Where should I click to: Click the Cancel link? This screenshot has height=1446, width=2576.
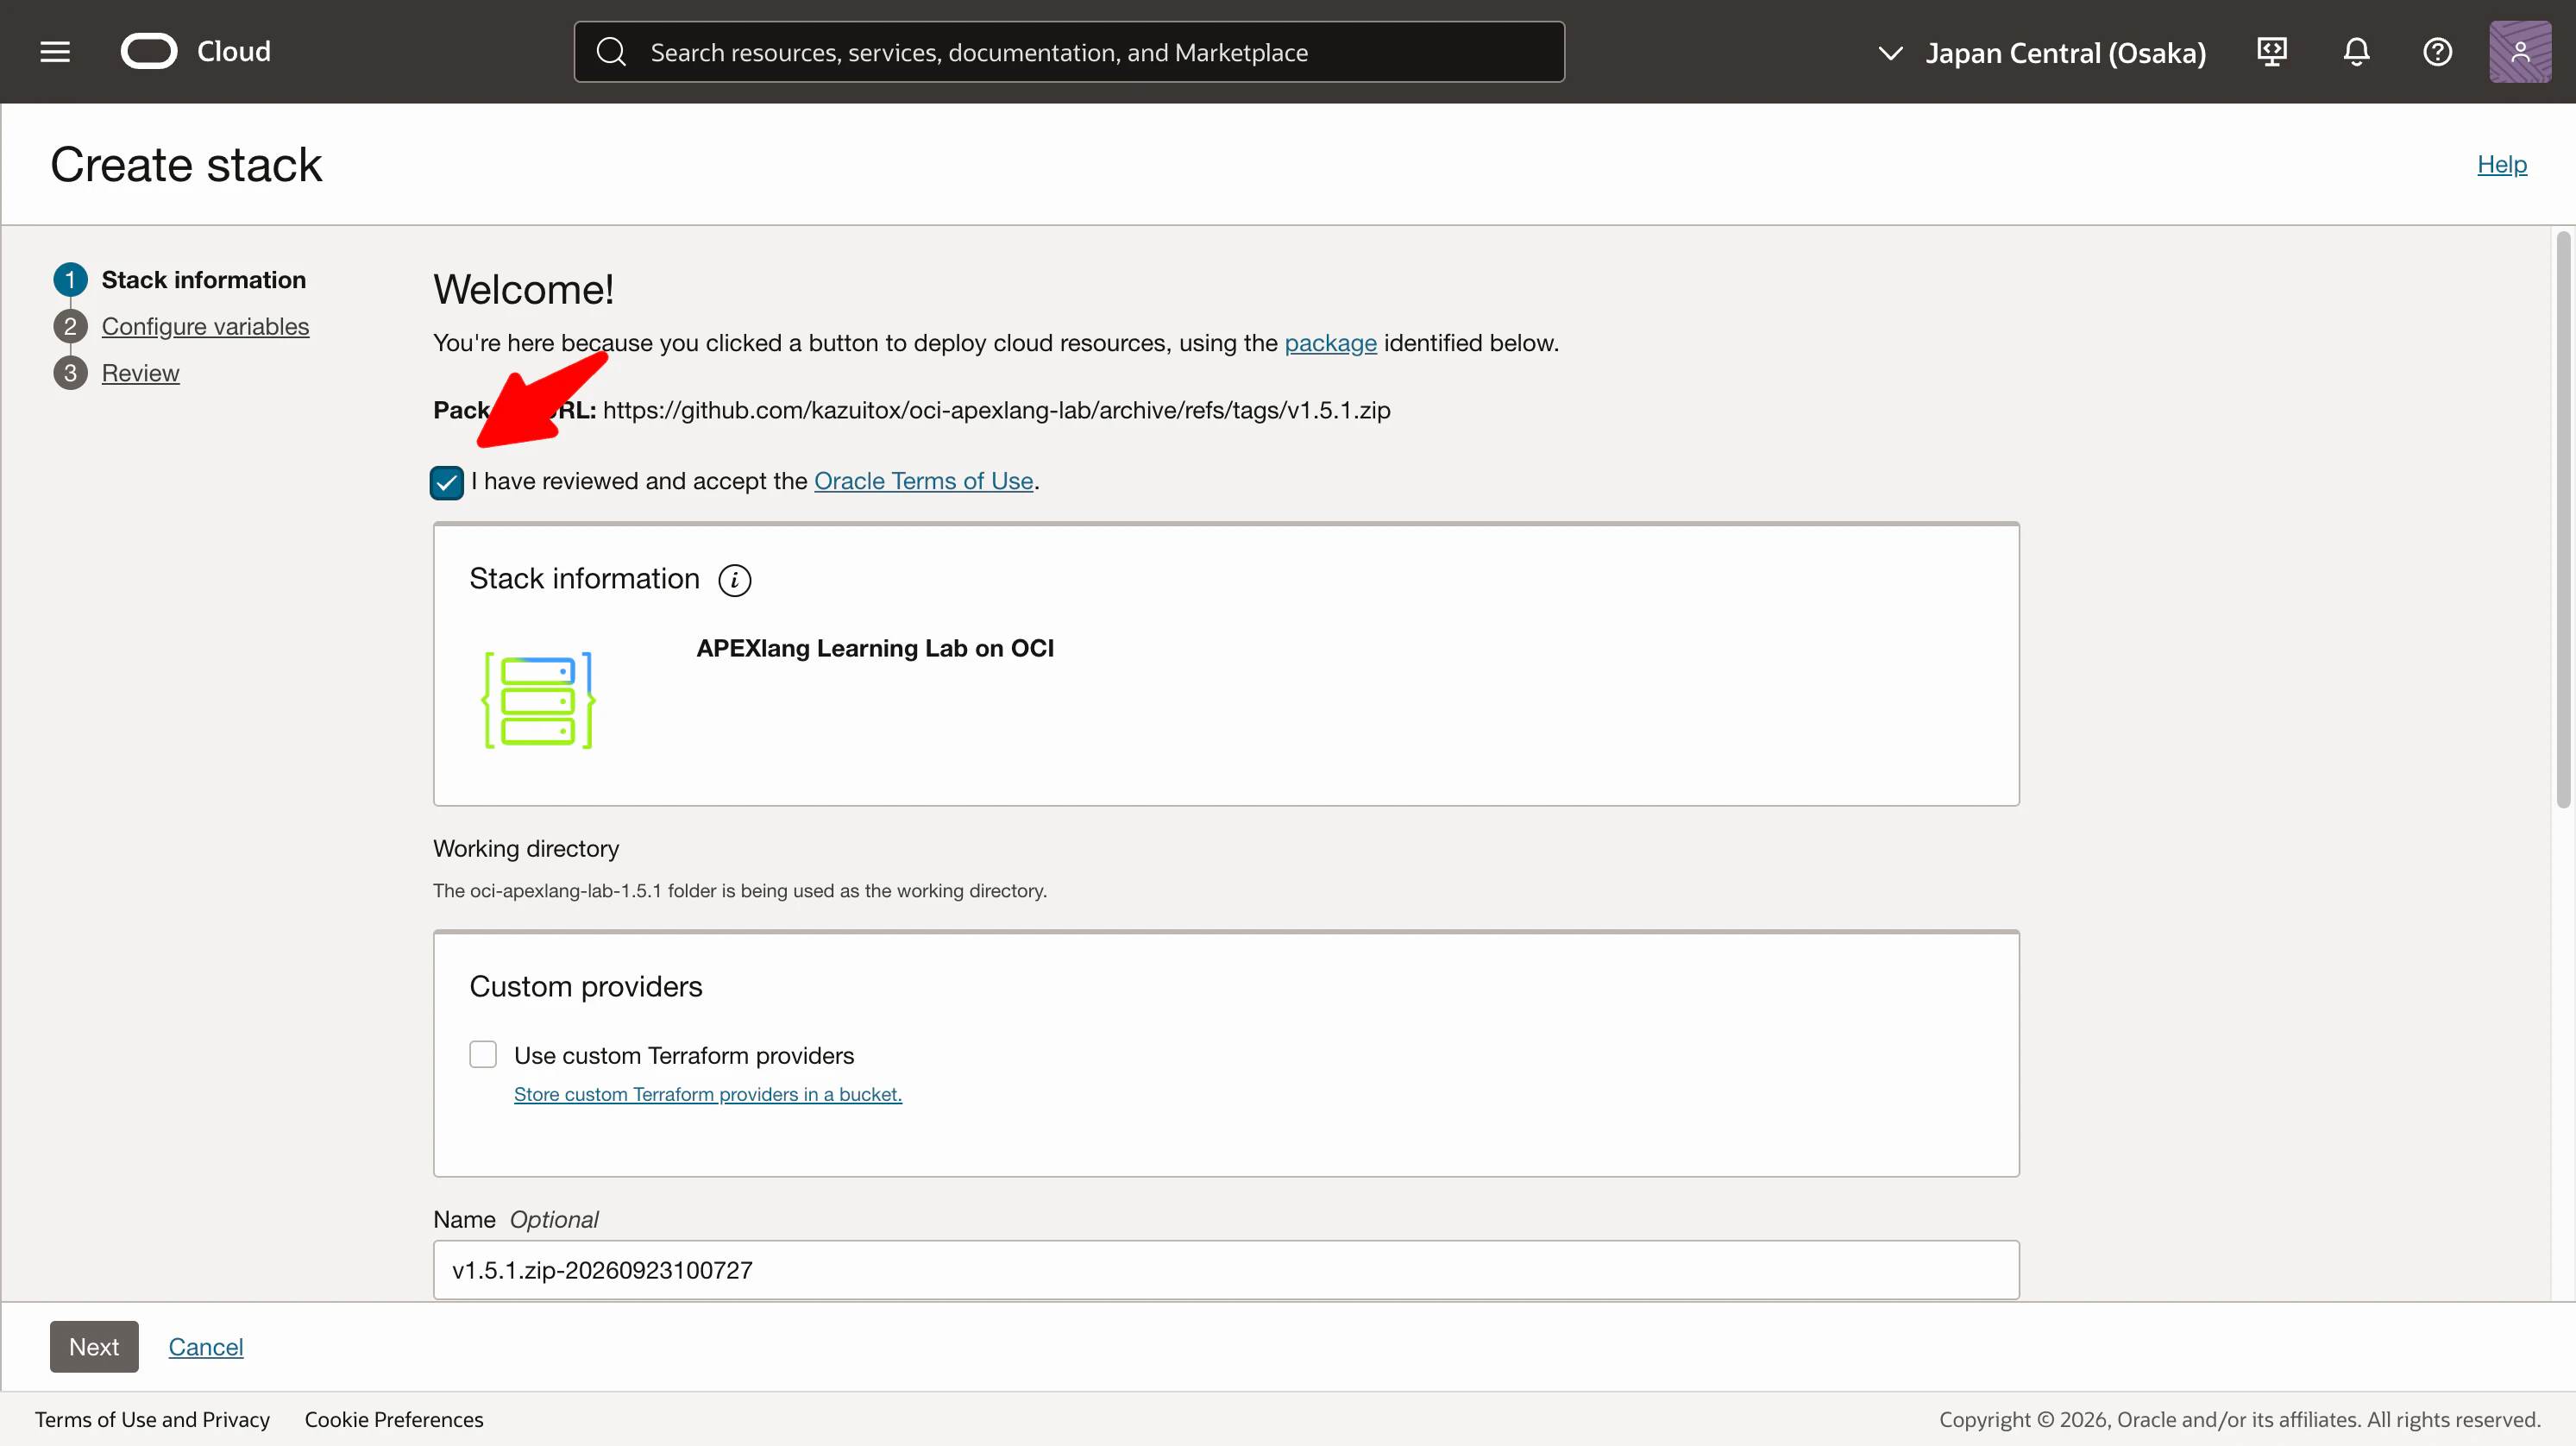pos(206,1347)
